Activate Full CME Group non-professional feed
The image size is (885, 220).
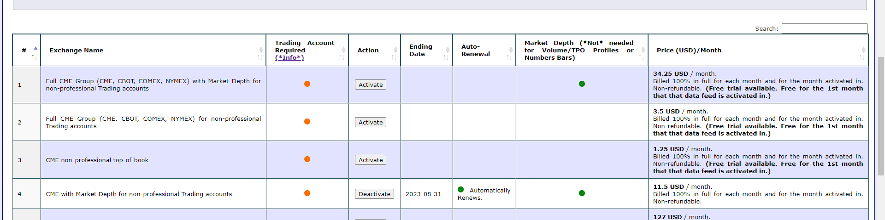point(371,122)
